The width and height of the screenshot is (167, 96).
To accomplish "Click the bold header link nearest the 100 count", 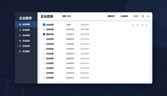I will 111,16.
